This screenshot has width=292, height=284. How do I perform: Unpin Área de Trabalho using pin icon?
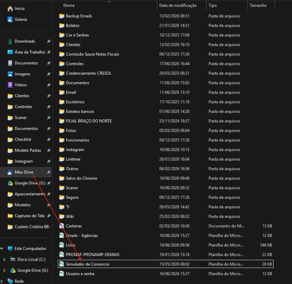coord(49,52)
